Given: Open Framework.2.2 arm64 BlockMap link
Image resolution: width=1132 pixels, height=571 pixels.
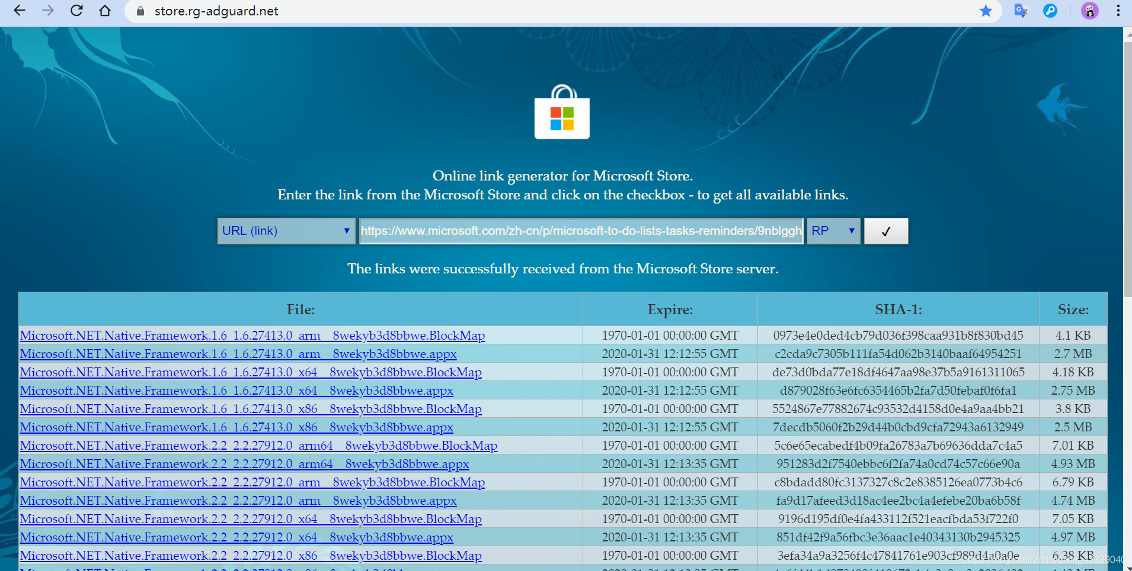Looking at the screenshot, I should pos(258,446).
